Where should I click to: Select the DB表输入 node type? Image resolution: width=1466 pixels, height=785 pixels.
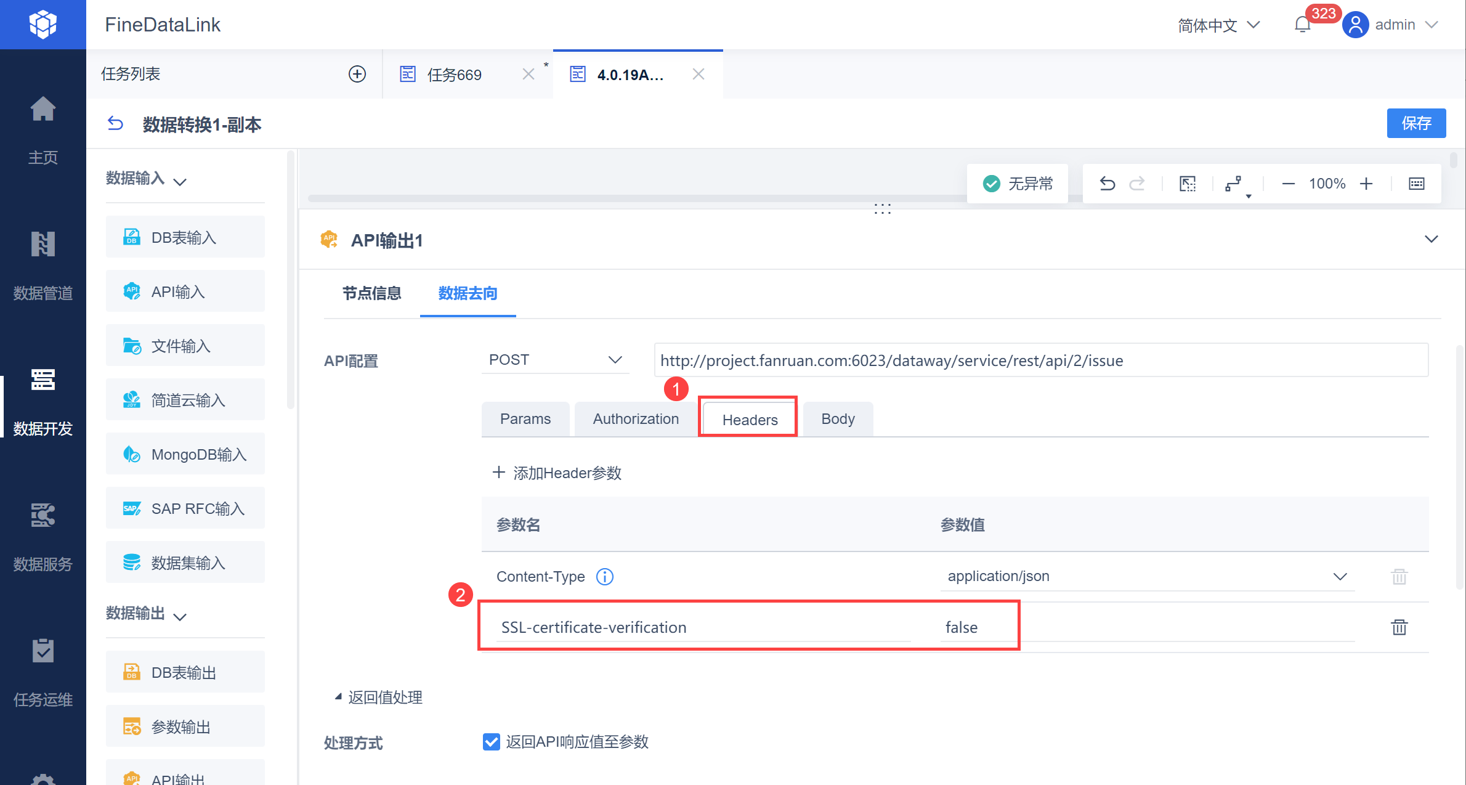pyautogui.click(x=184, y=237)
